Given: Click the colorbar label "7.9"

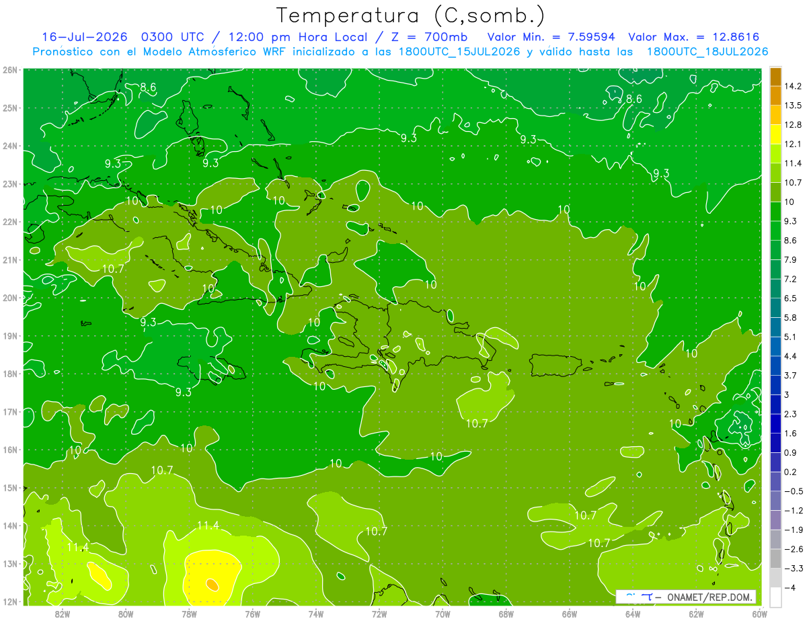Looking at the screenshot, I should click(791, 259).
